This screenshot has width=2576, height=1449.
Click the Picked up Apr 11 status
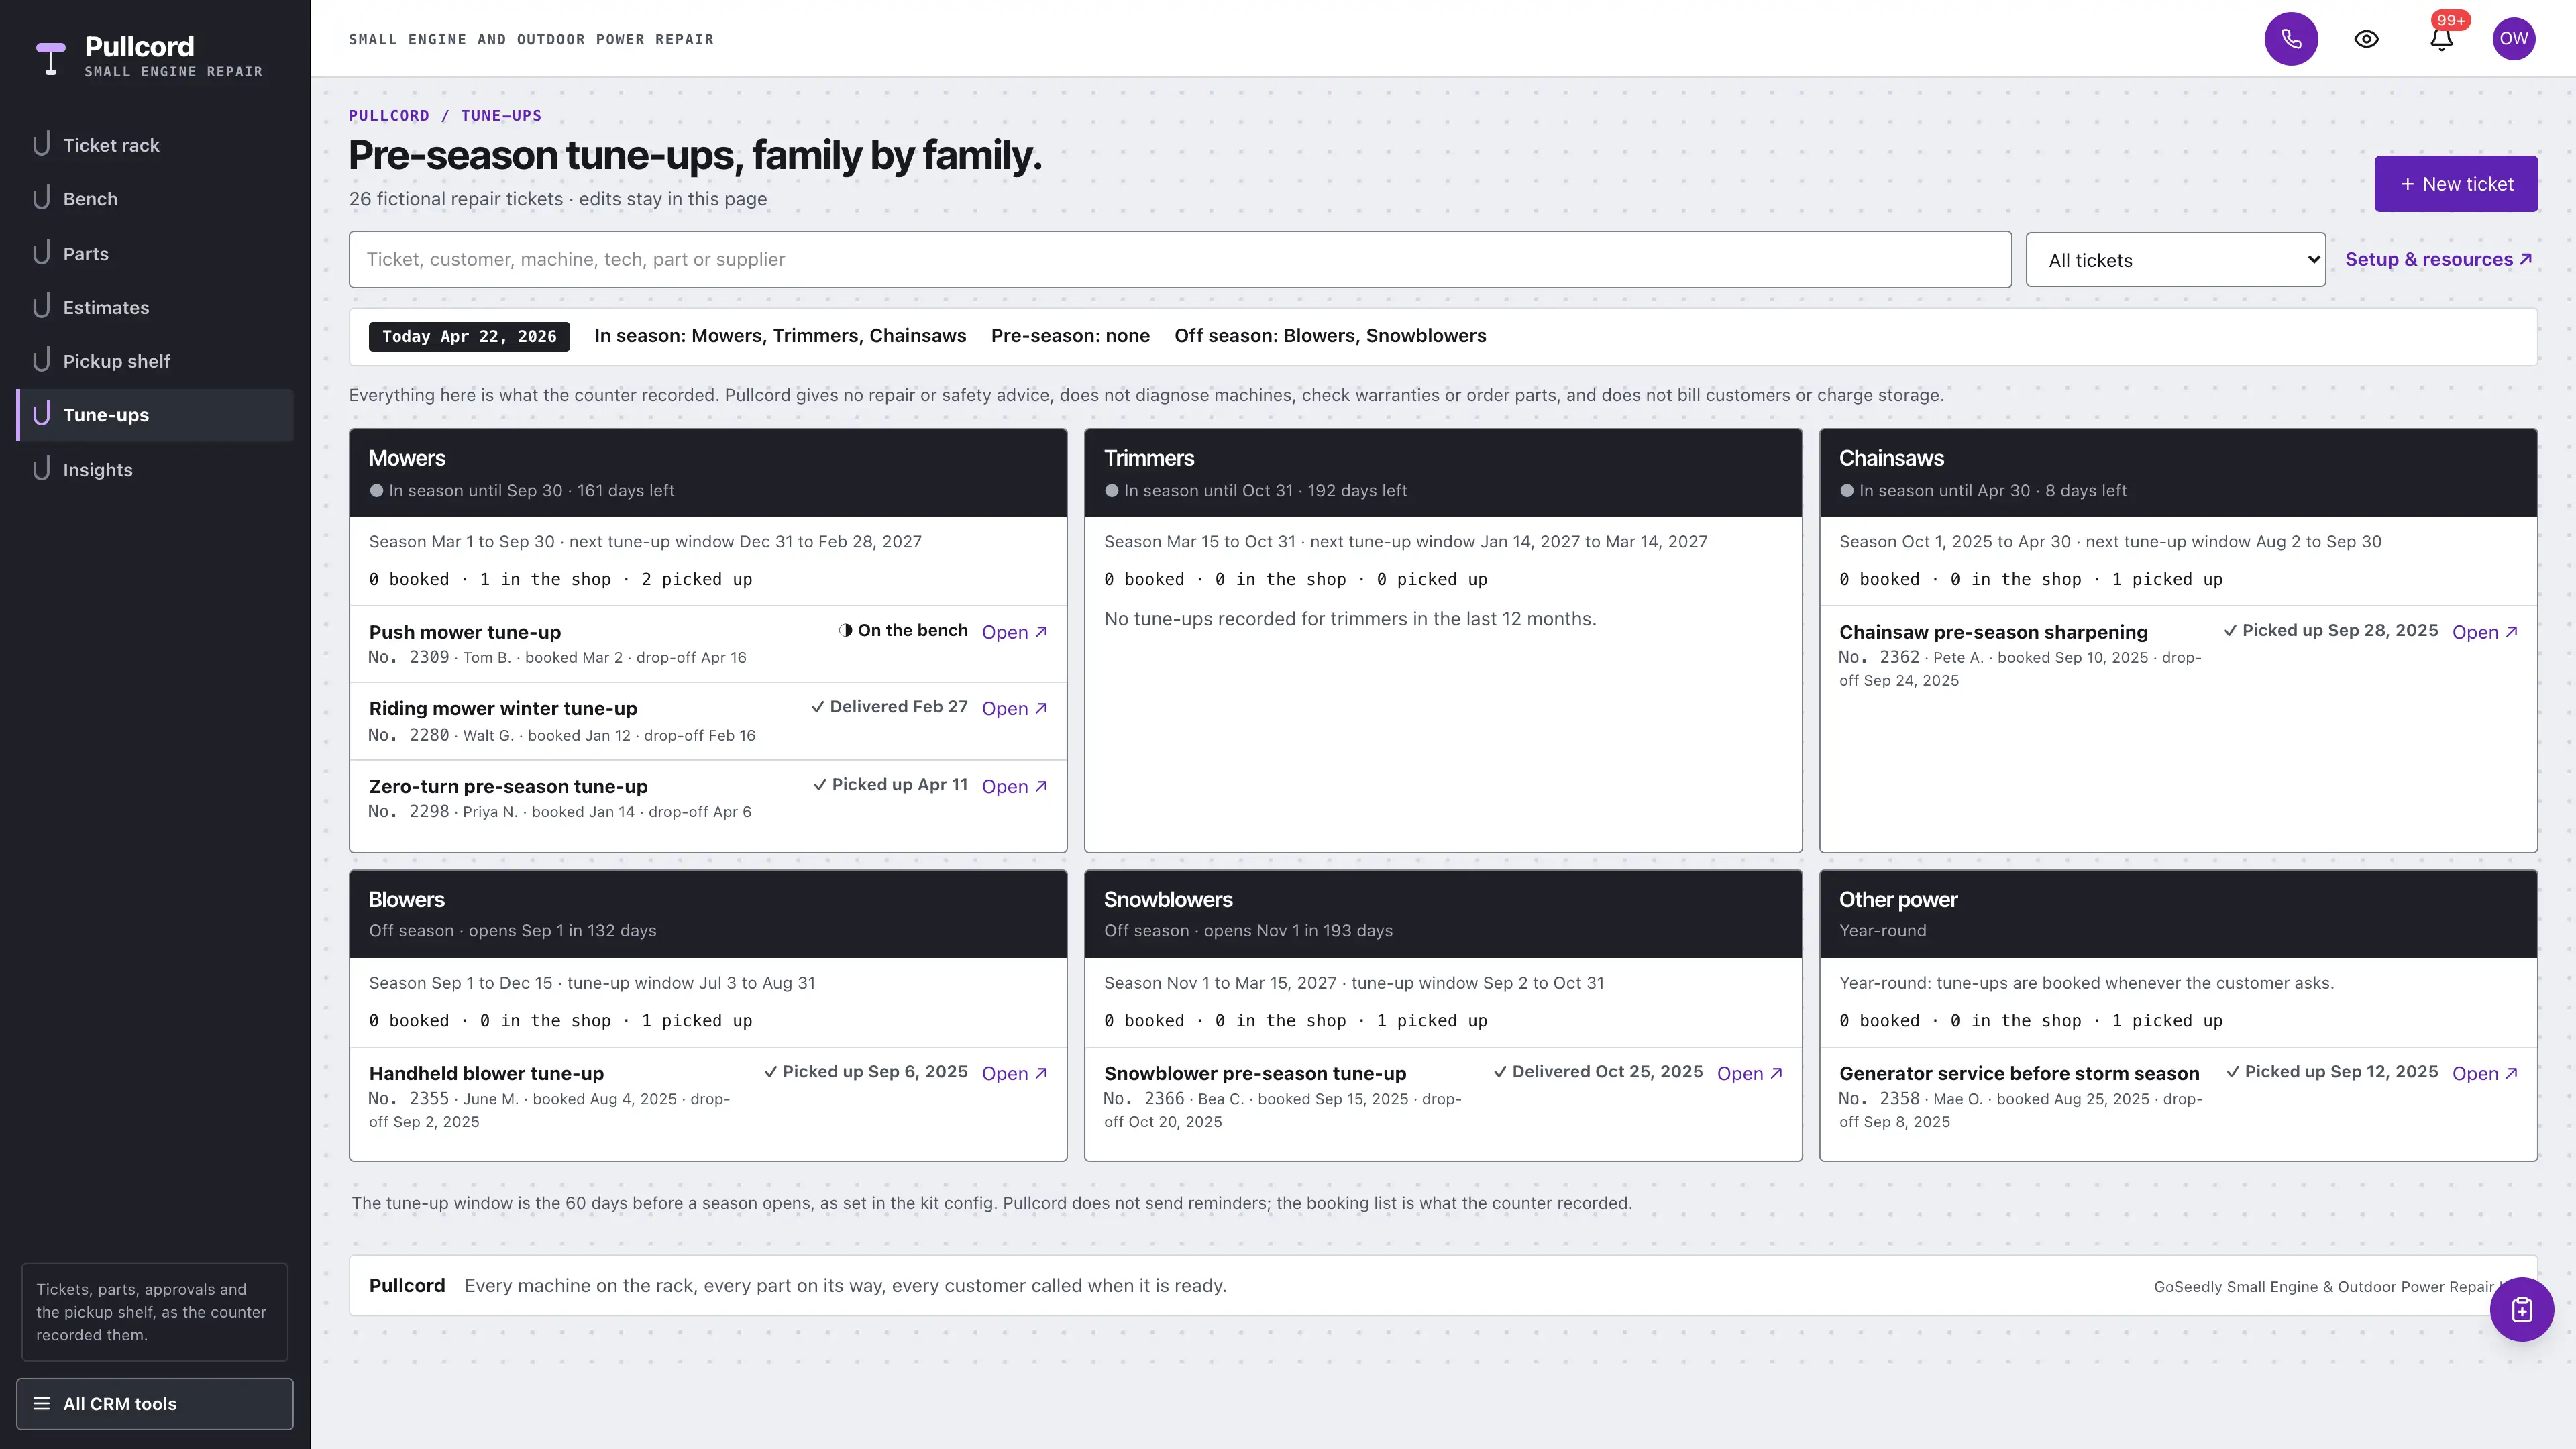click(x=890, y=785)
